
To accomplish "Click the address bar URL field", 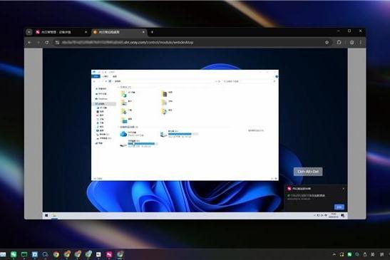I will [189, 43].
